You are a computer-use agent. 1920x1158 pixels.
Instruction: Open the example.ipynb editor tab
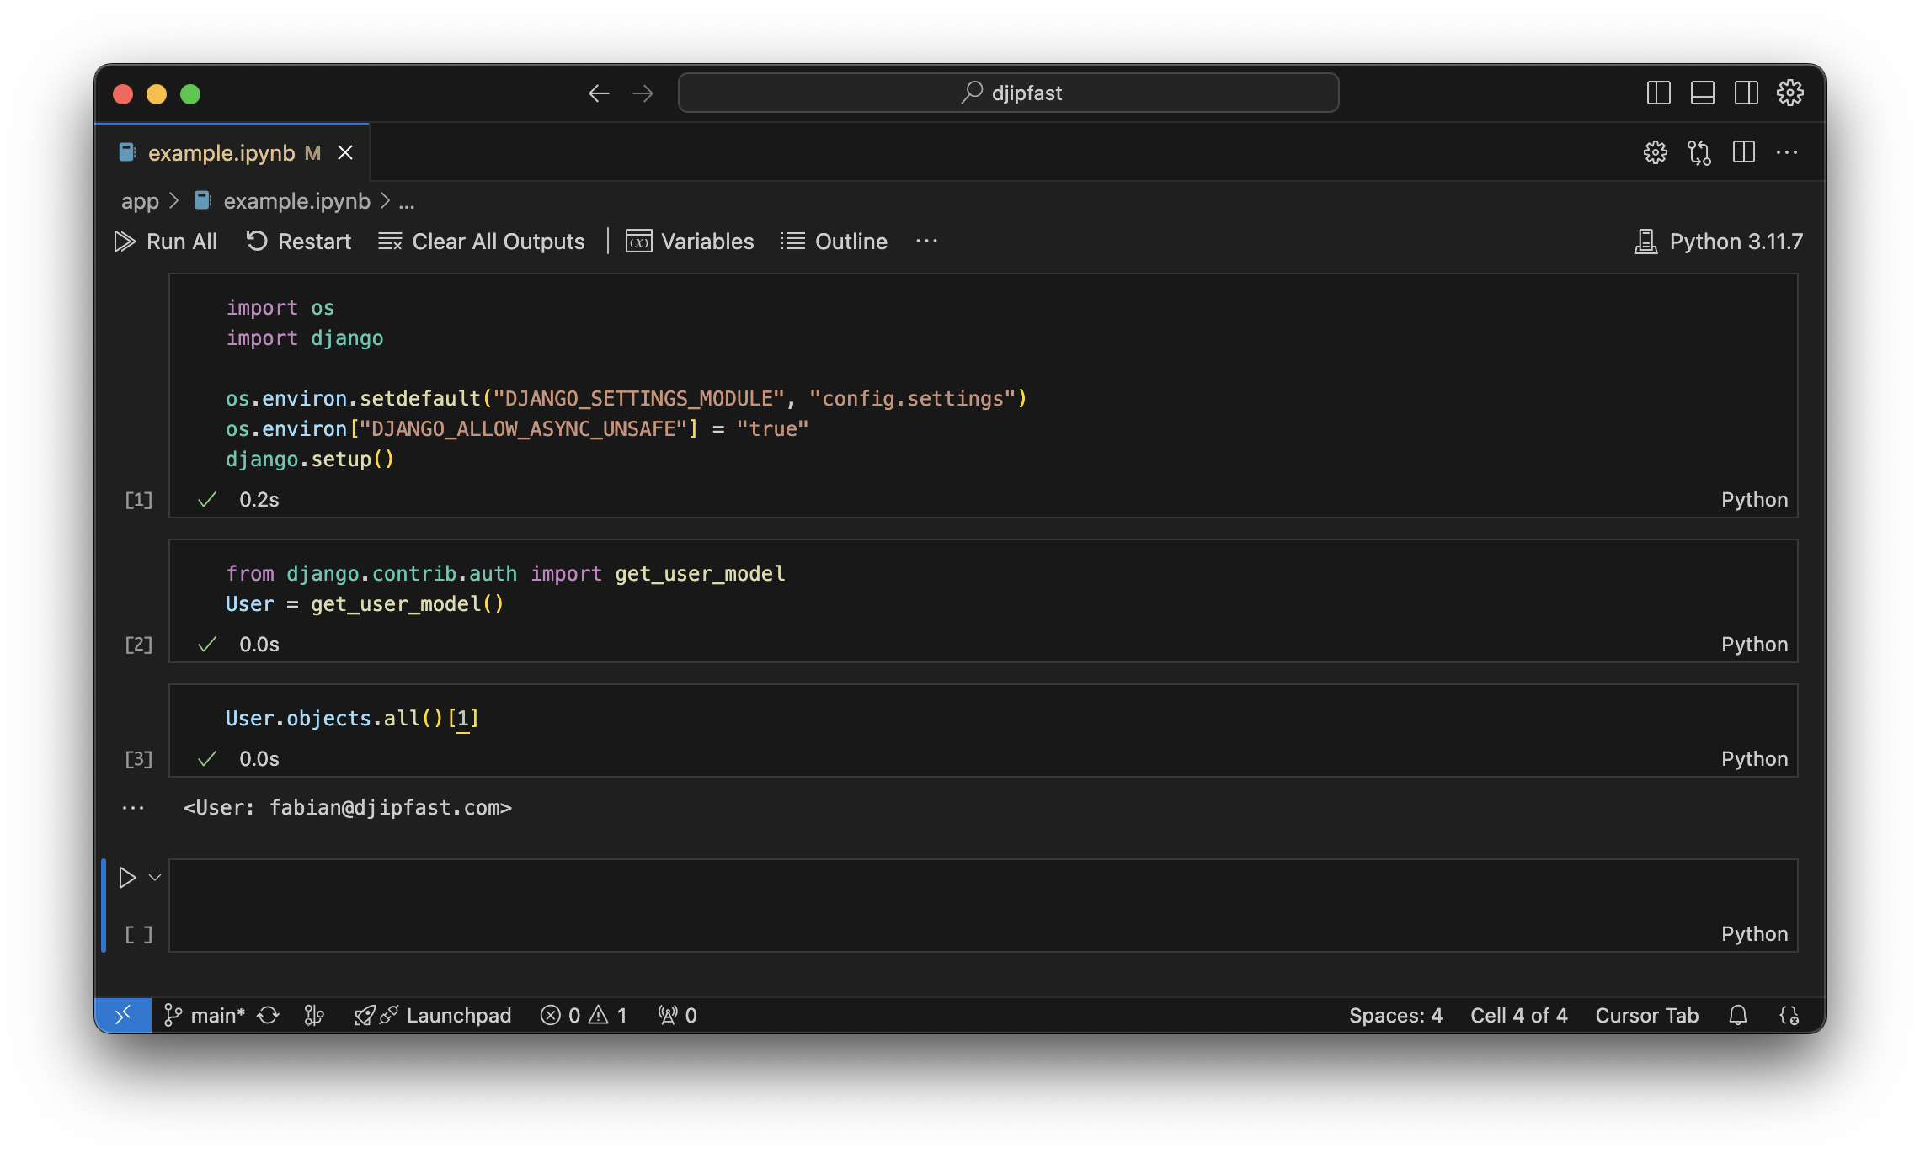[x=221, y=153]
